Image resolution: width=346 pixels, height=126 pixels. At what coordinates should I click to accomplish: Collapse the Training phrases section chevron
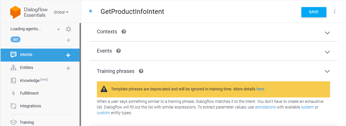click(x=327, y=71)
